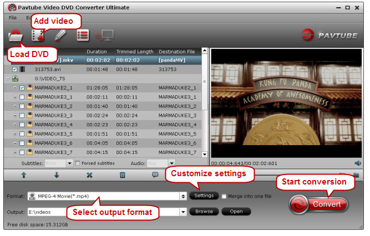Click the Settings button
Image resolution: width=370 pixels, height=236 pixels.
tap(204, 196)
